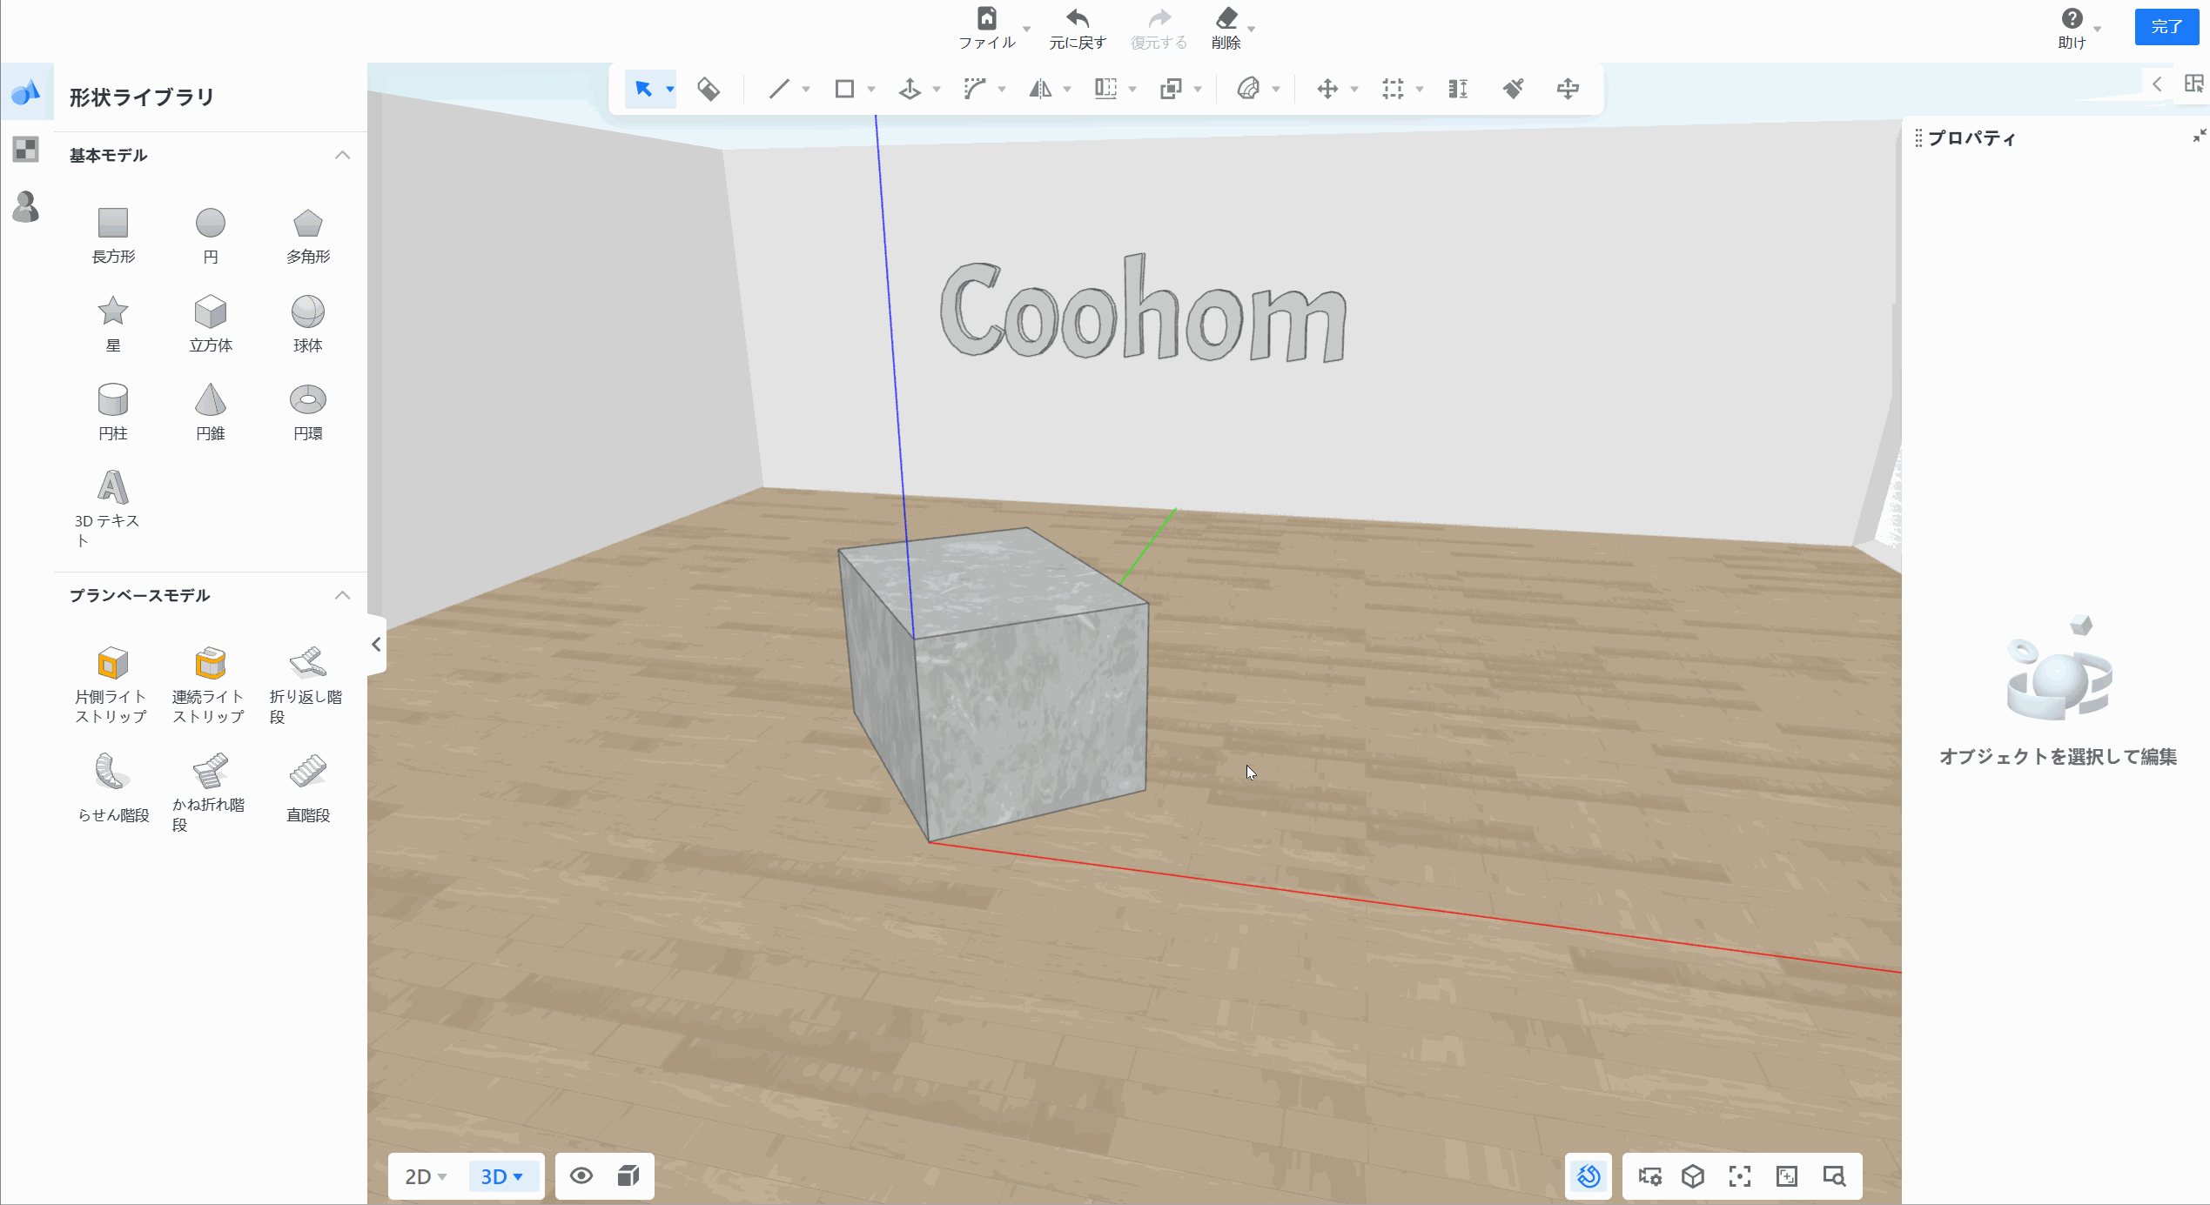Switch to 3D view mode
Image resolution: width=2210 pixels, height=1205 pixels.
pos(502,1176)
